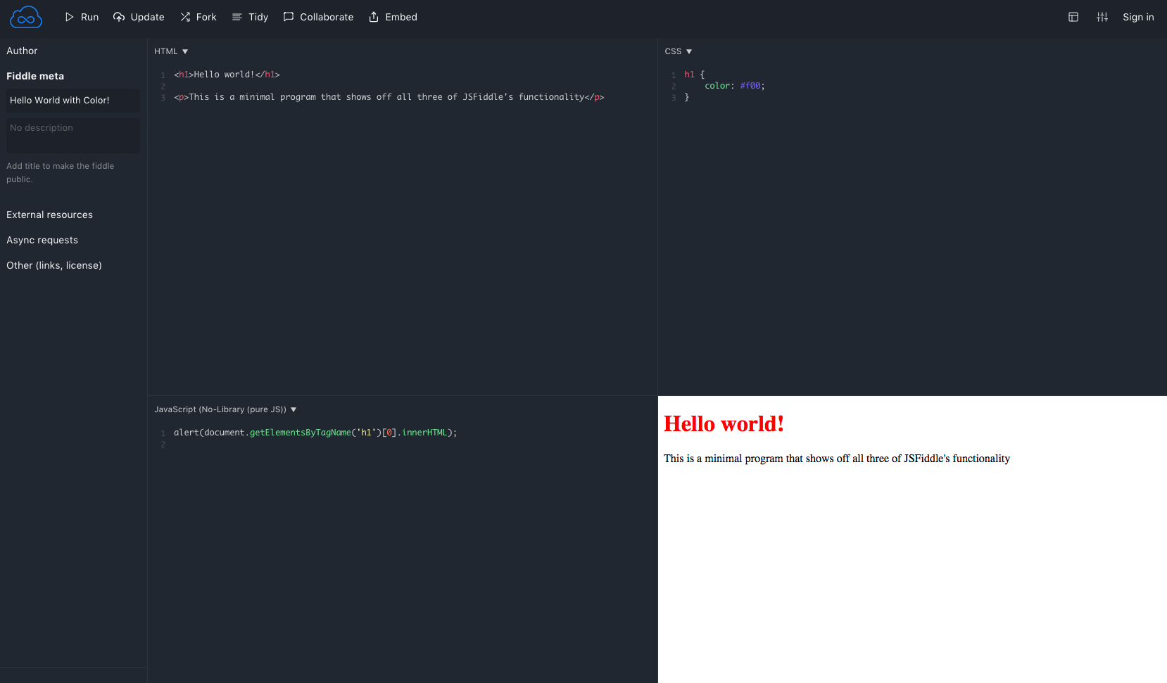Click the fiddle title field 'Hello World with Color!'
The height and width of the screenshot is (683, 1167).
[73, 101]
